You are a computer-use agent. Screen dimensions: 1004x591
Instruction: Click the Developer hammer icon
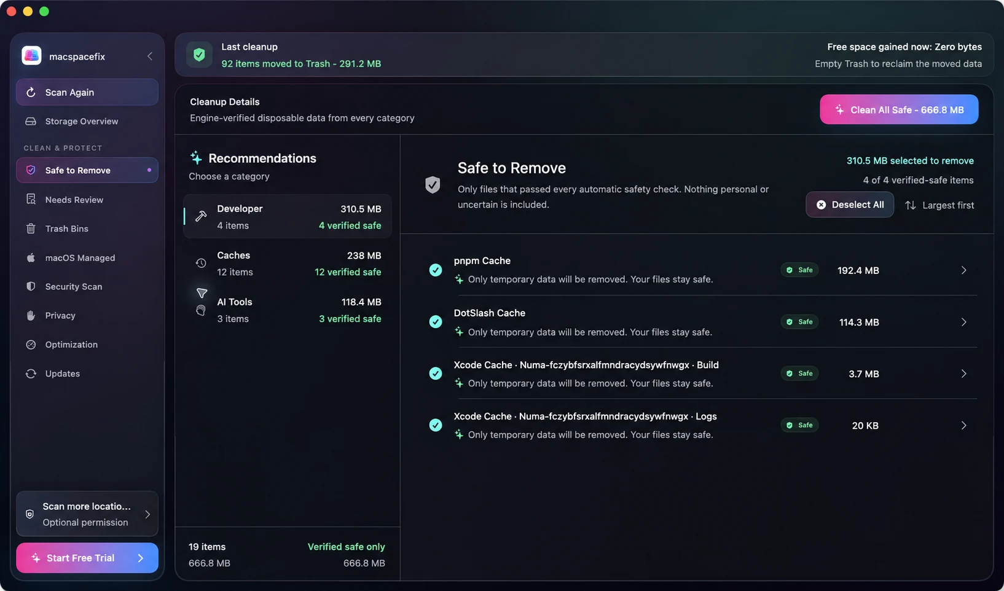click(x=201, y=216)
